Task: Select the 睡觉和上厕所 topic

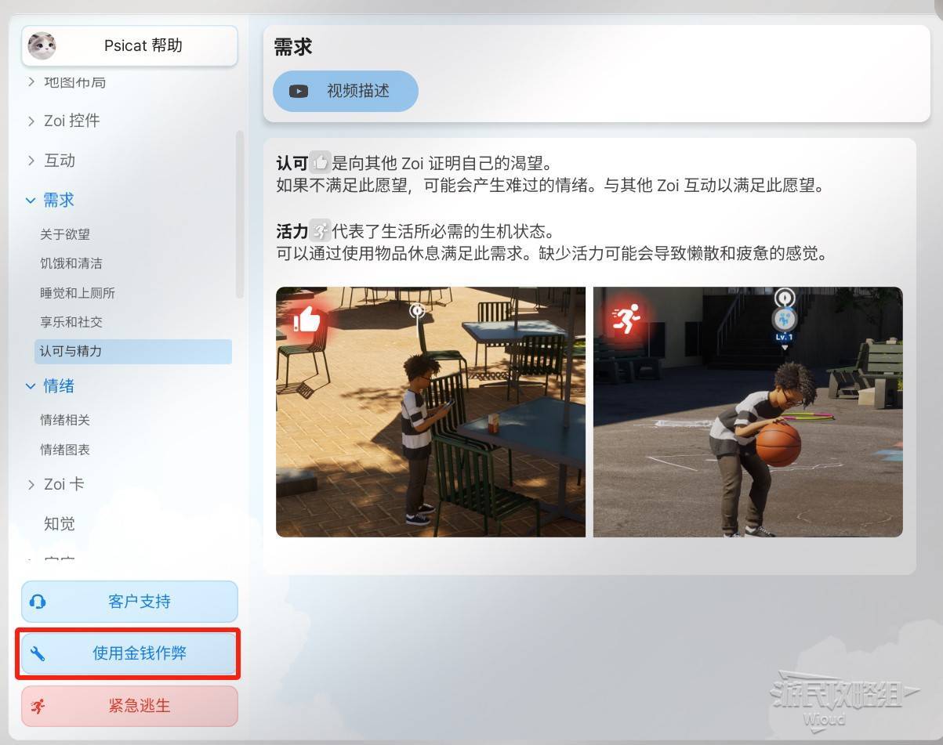Action: pos(78,293)
